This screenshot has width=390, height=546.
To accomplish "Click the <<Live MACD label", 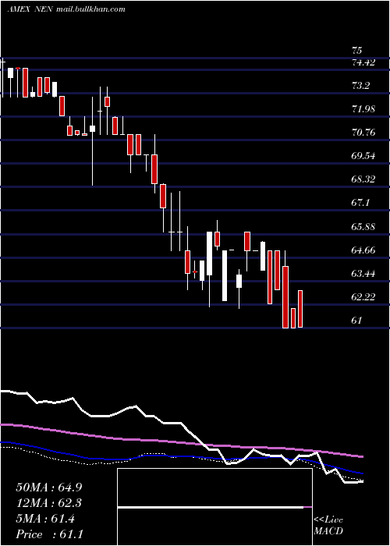I will tap(328, 526).
